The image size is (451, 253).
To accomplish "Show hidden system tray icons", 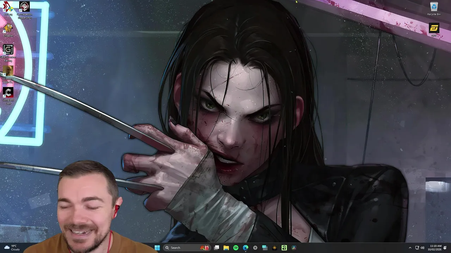I will pyautogui.click(x=410, y=248).
